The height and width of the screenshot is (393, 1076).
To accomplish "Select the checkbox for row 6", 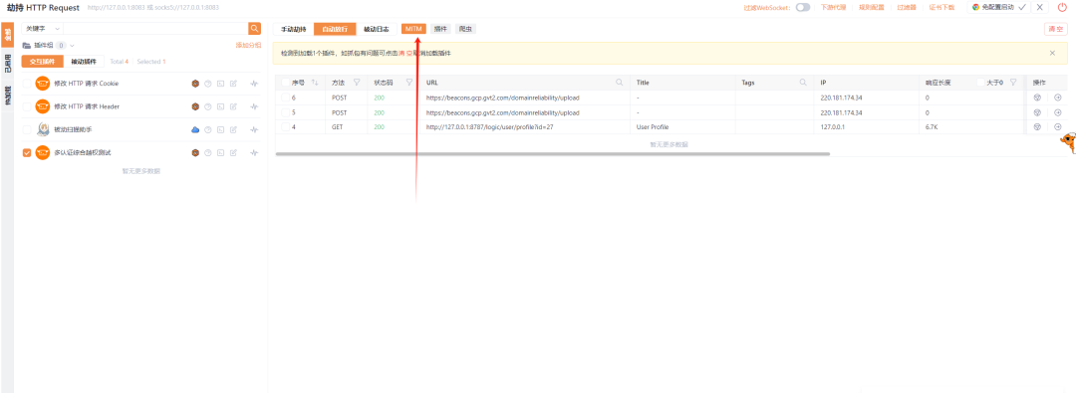I will tap(286, 98).
